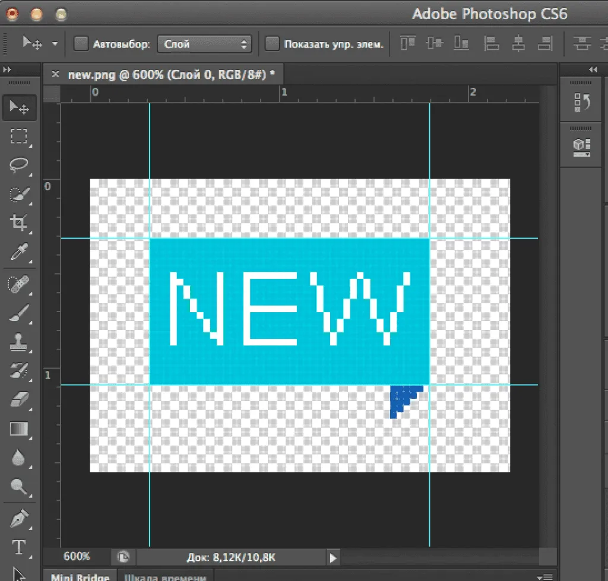Collapse the right panel dock double-arrow
Image resolution: width=608 pixels, height=581 pixels.
[x=593, y=70]
